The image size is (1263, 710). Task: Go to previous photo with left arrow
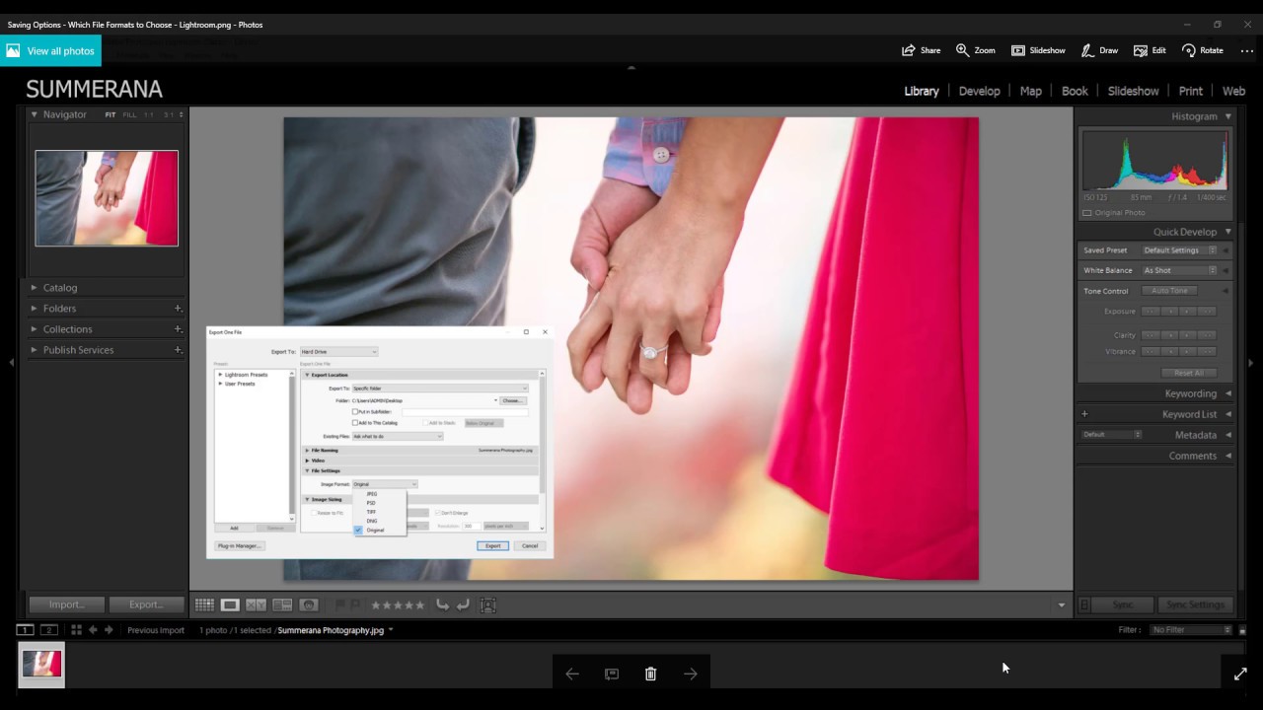[572, 674]
